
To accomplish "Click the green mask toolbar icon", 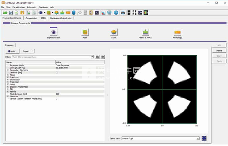I will click(48, 13).
